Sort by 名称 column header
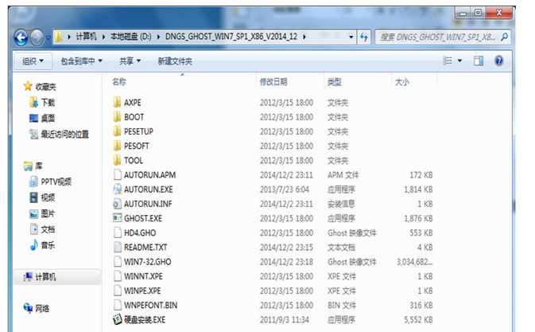 119,82
